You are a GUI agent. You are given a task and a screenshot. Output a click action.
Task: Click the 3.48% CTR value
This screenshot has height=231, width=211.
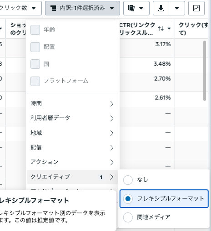(162, 64)
